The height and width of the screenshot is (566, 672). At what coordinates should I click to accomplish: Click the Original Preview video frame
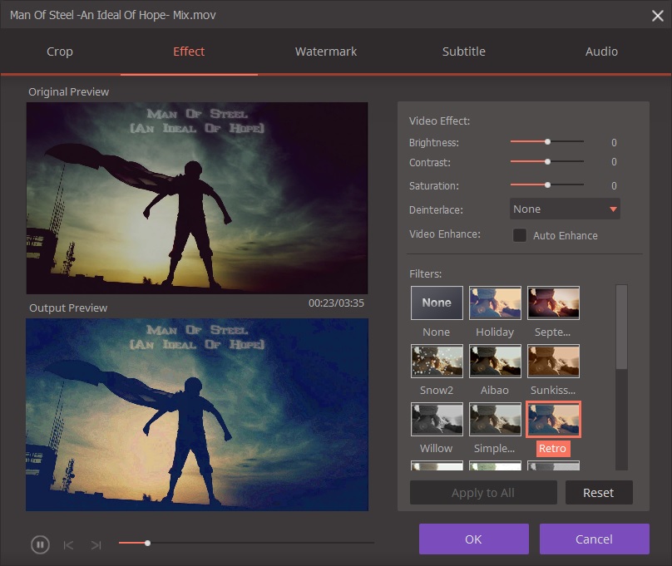pyautogui.click(x=197, y=198)
